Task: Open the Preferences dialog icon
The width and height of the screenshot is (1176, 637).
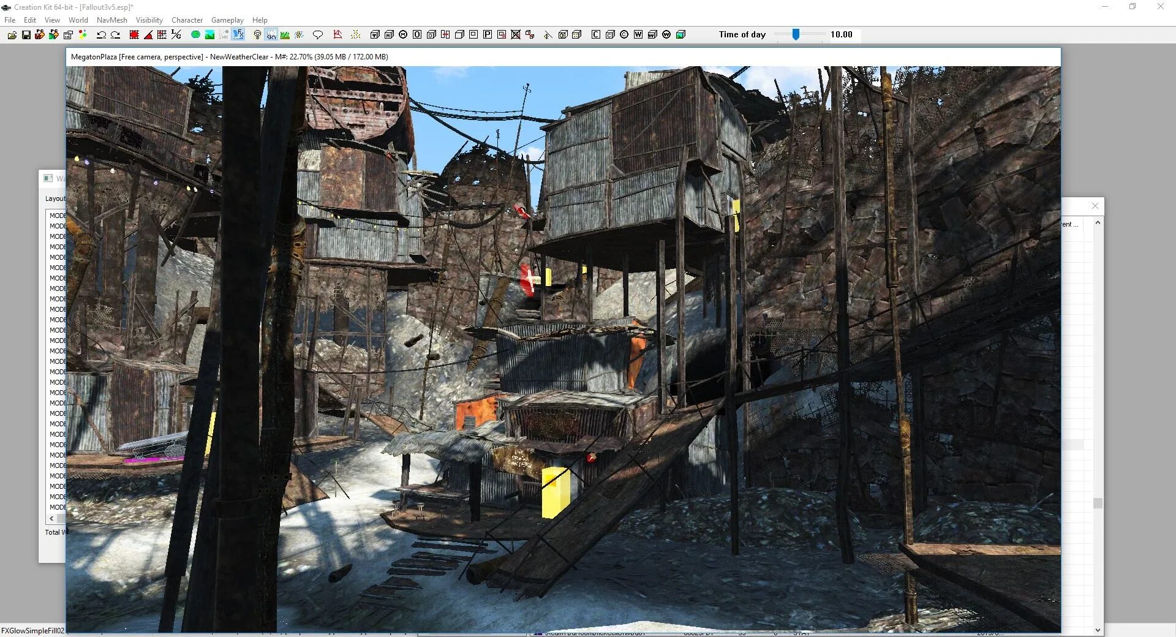Action: click(68, 34)
